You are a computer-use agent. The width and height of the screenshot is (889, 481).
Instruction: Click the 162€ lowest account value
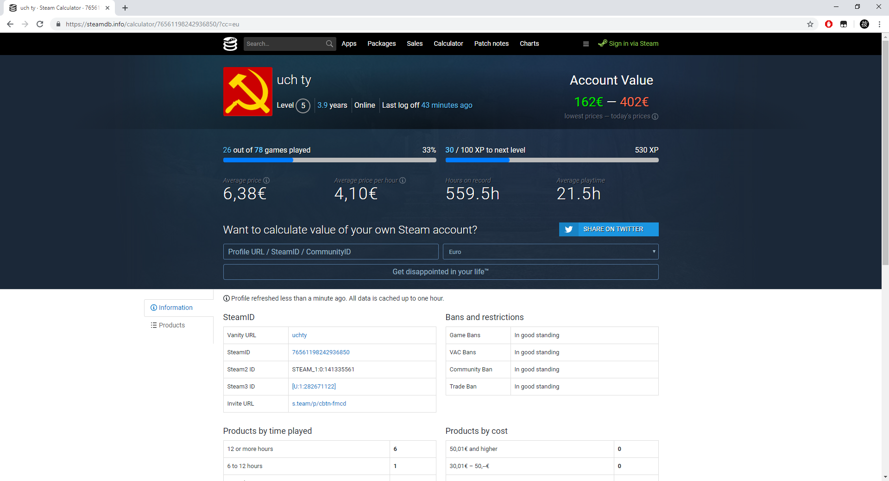[588, 102]
